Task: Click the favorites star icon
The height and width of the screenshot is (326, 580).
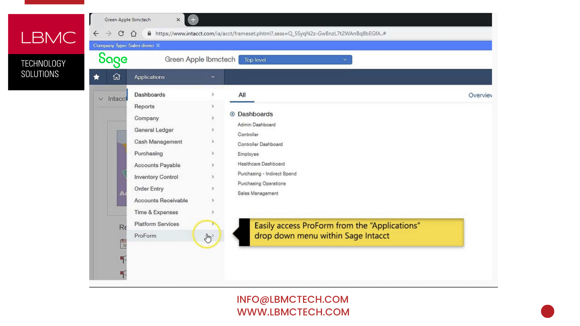Action: coord(97,77)
